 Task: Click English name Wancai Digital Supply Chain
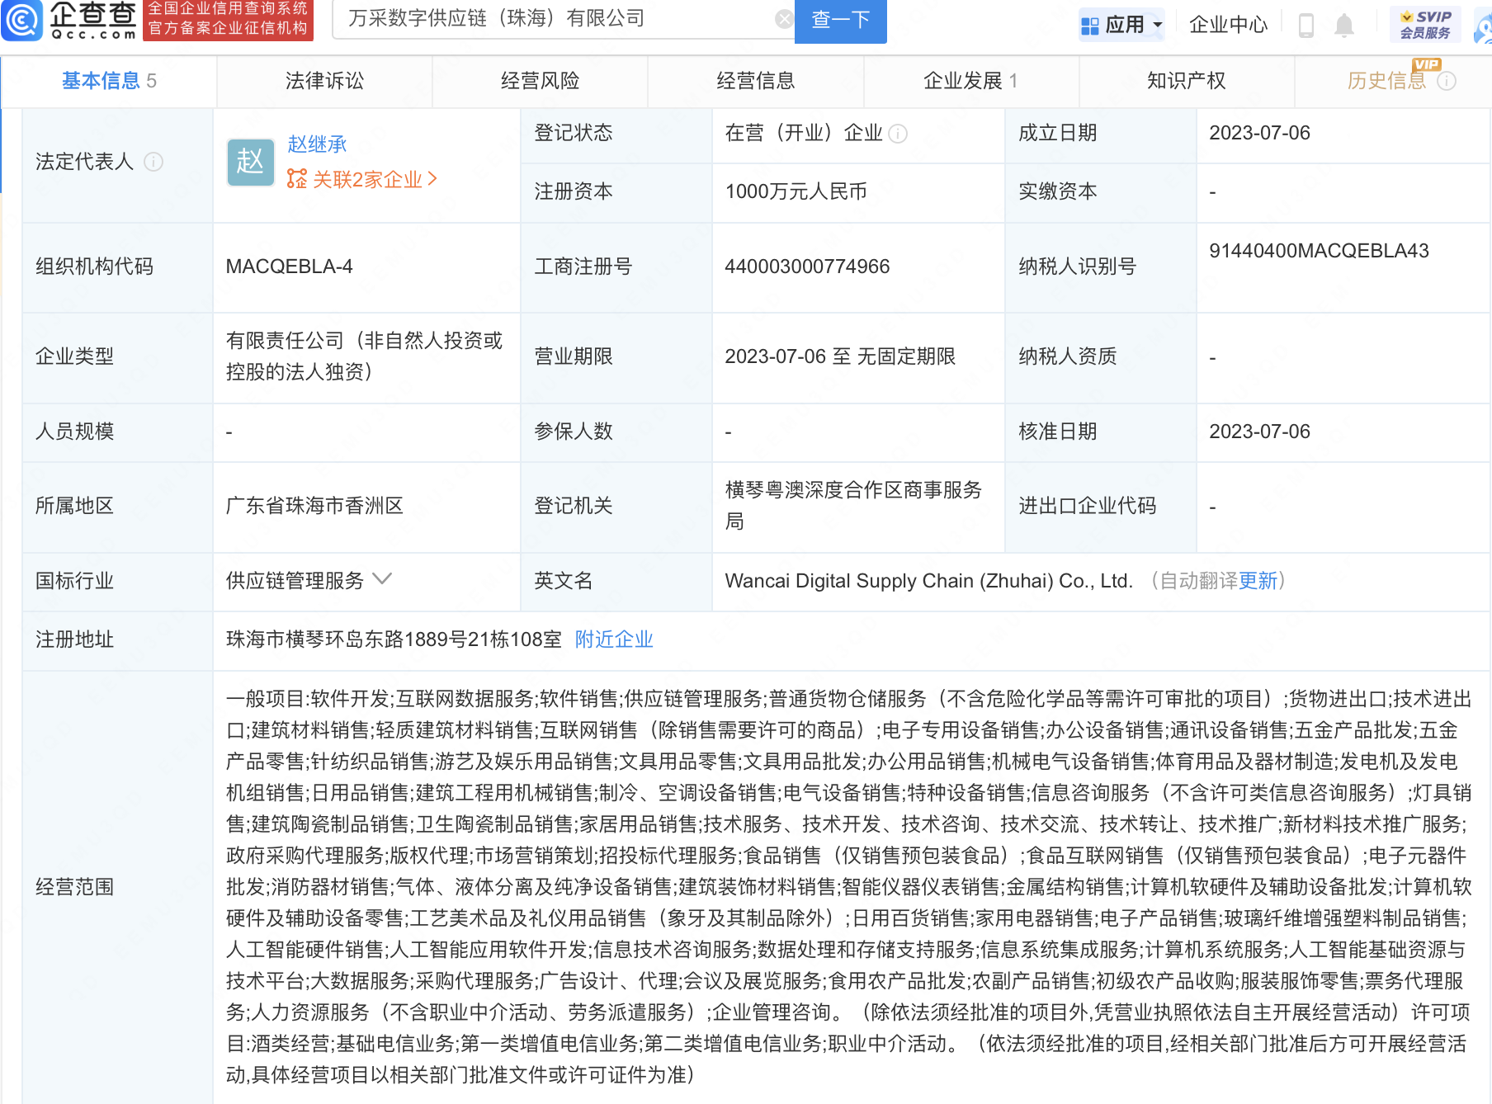pos(928,581)
